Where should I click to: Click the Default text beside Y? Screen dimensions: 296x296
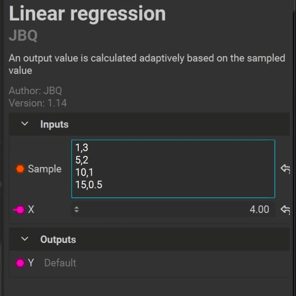pos(60,263)
